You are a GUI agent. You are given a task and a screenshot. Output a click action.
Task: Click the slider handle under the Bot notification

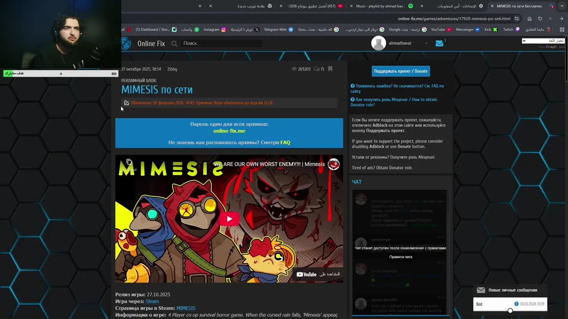(510, 311)
